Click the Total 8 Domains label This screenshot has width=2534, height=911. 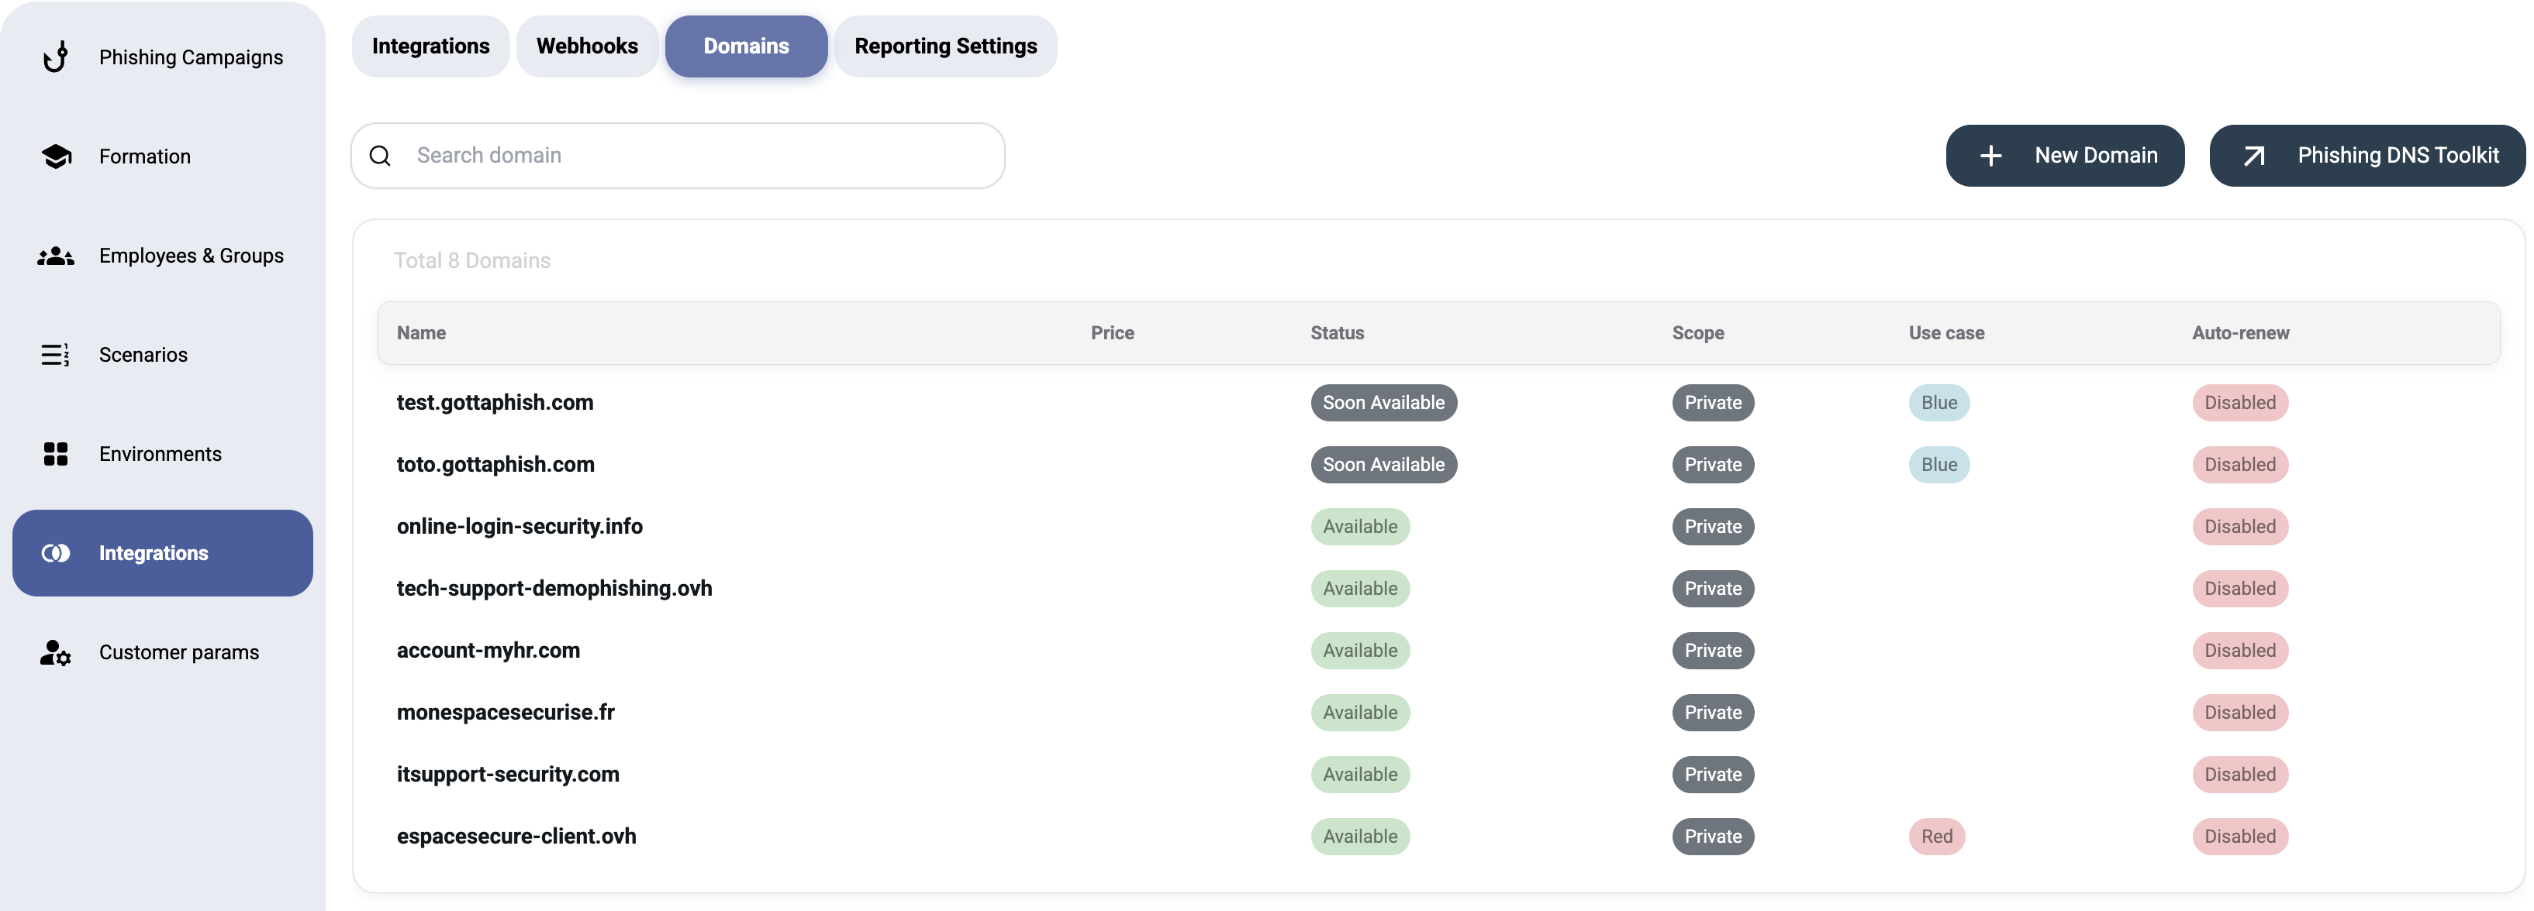pos(472,260)
